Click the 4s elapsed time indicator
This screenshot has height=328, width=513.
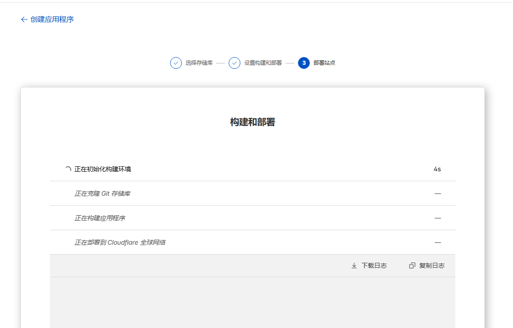[437, 169]
